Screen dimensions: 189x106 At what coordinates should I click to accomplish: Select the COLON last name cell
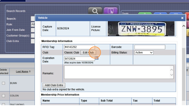(x=14, y=96)
